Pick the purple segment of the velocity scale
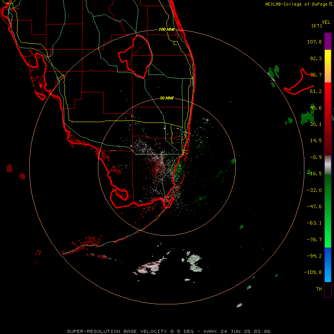Image resolution: width=334 pixels, height=334 pixels. tap(328, 41)
